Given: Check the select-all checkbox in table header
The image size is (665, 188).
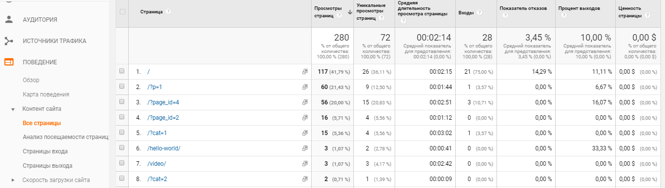Looking at the screenshot, I should coord(123,12).
